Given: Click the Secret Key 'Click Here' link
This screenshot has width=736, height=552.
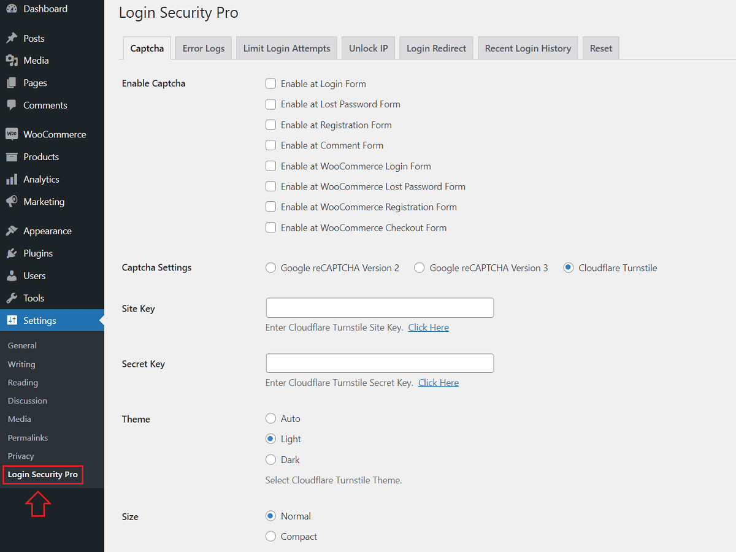Looking at the screenshot, I should 439,383.
